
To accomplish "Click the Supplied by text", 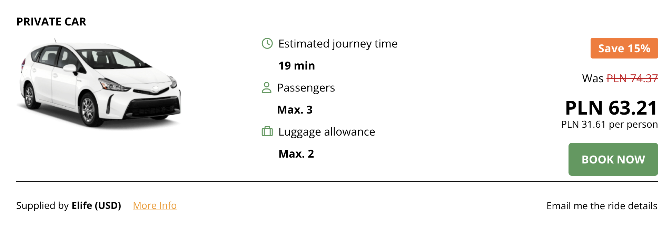I will [x=42, y=205].
